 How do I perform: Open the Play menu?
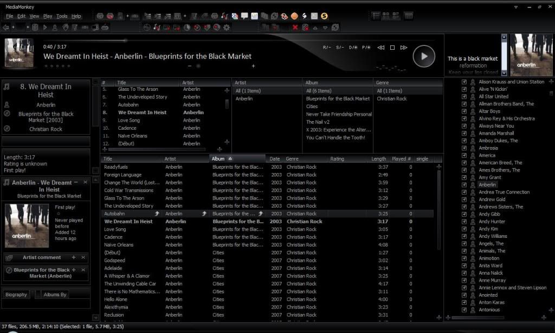coord(48,16)
